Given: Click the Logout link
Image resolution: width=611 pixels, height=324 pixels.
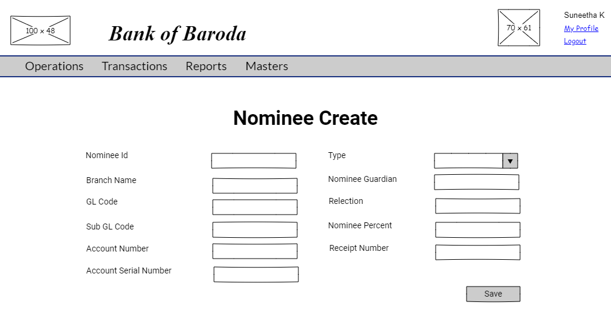Looking at the screenshot, I should [575, 42].
